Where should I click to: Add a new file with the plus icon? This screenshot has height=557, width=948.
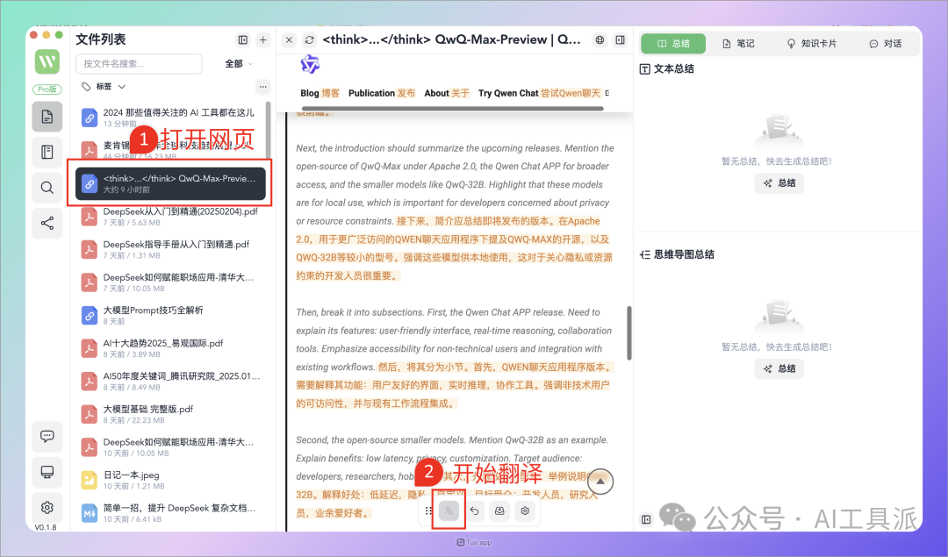pos(263,39)
